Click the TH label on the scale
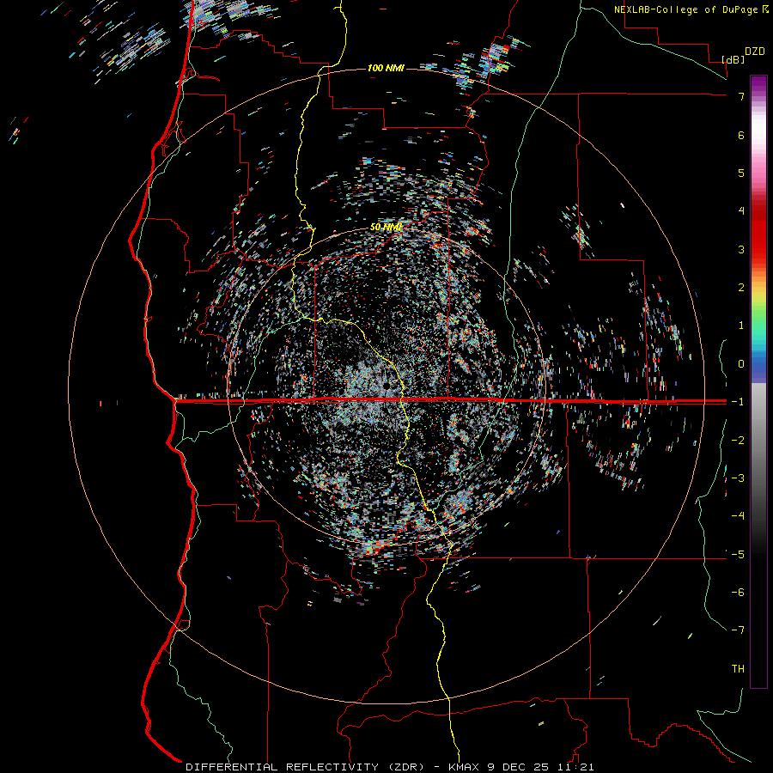This screenshot has width=773, height=773. click(738, 668)
